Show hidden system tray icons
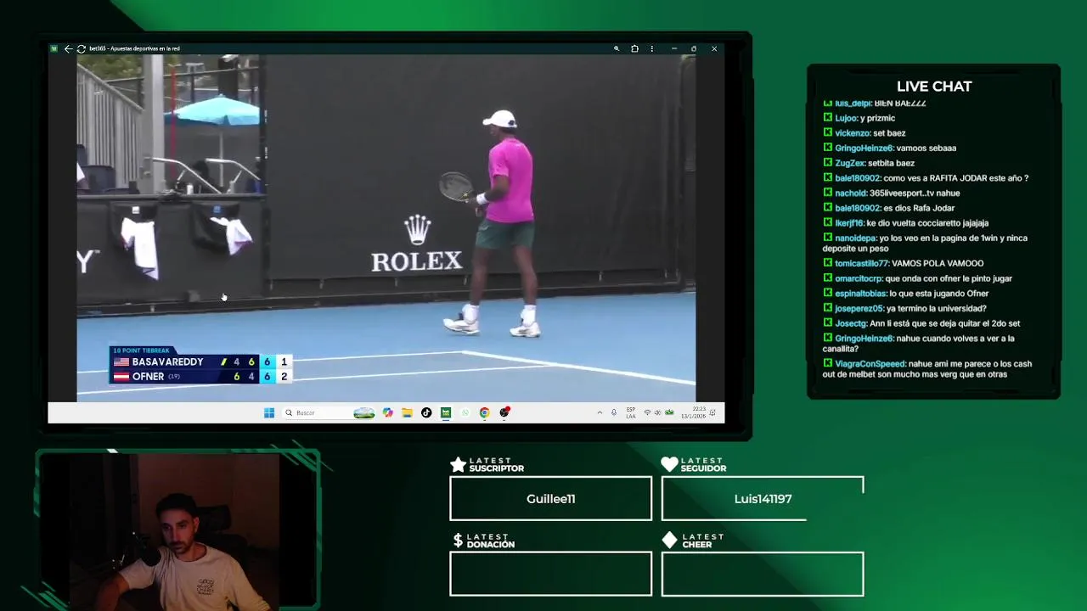Image resolution: width=1087 pixels, height=611 pixels. (600, 412)
